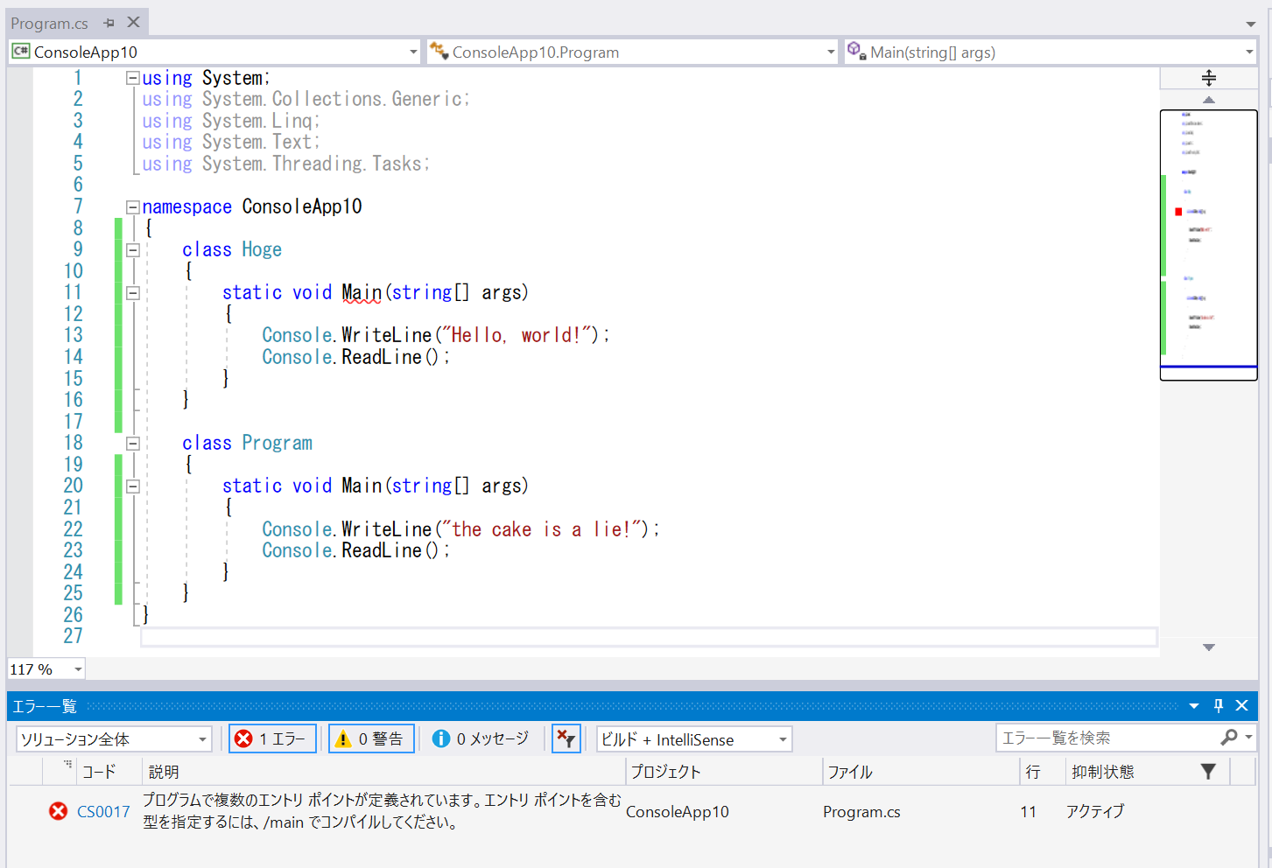Open the CS0017 error code link
This screenshot has width=1272, height=868.
tap(103, 812)
